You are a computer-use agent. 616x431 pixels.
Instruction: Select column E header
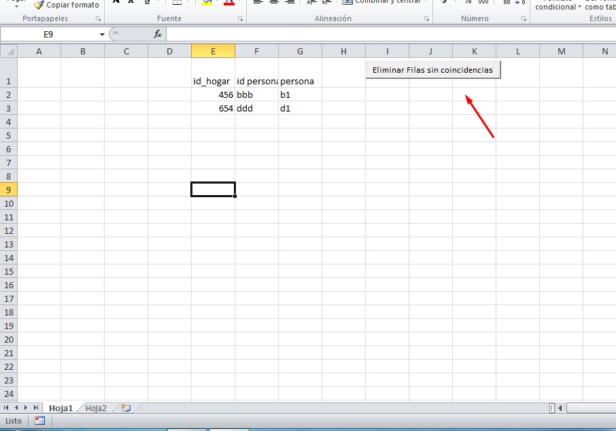(213, 51)
